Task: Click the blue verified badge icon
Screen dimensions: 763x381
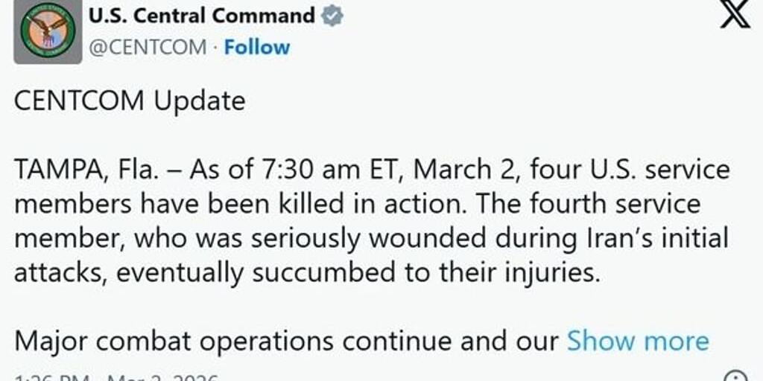Action: [332, 16]
